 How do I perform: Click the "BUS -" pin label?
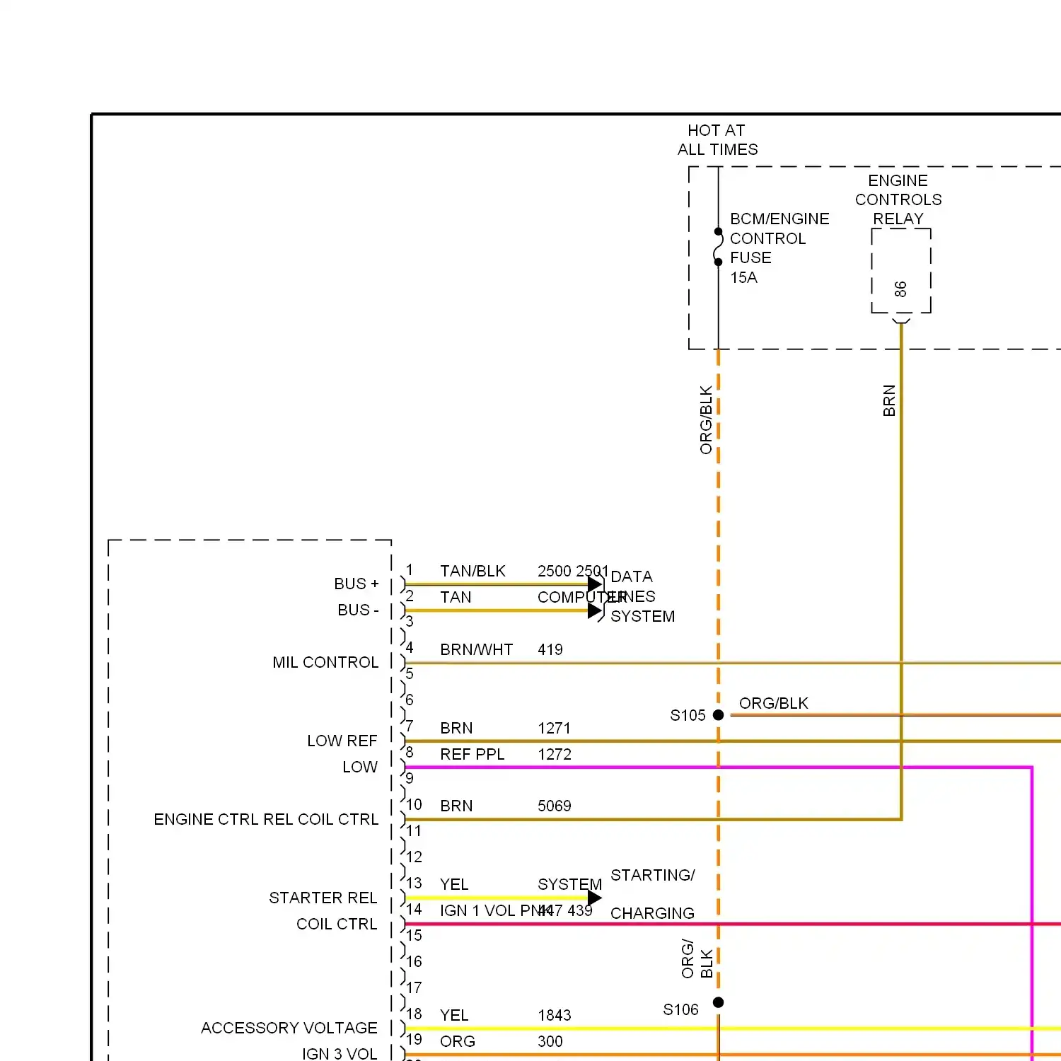click(358, 610)
